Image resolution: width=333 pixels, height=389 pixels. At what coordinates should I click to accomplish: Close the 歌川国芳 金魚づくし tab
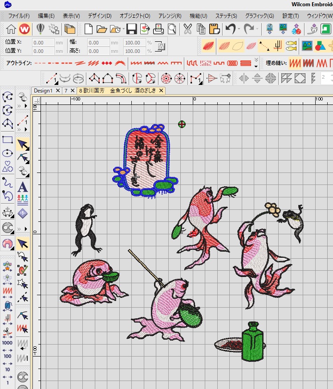(161, 91)
